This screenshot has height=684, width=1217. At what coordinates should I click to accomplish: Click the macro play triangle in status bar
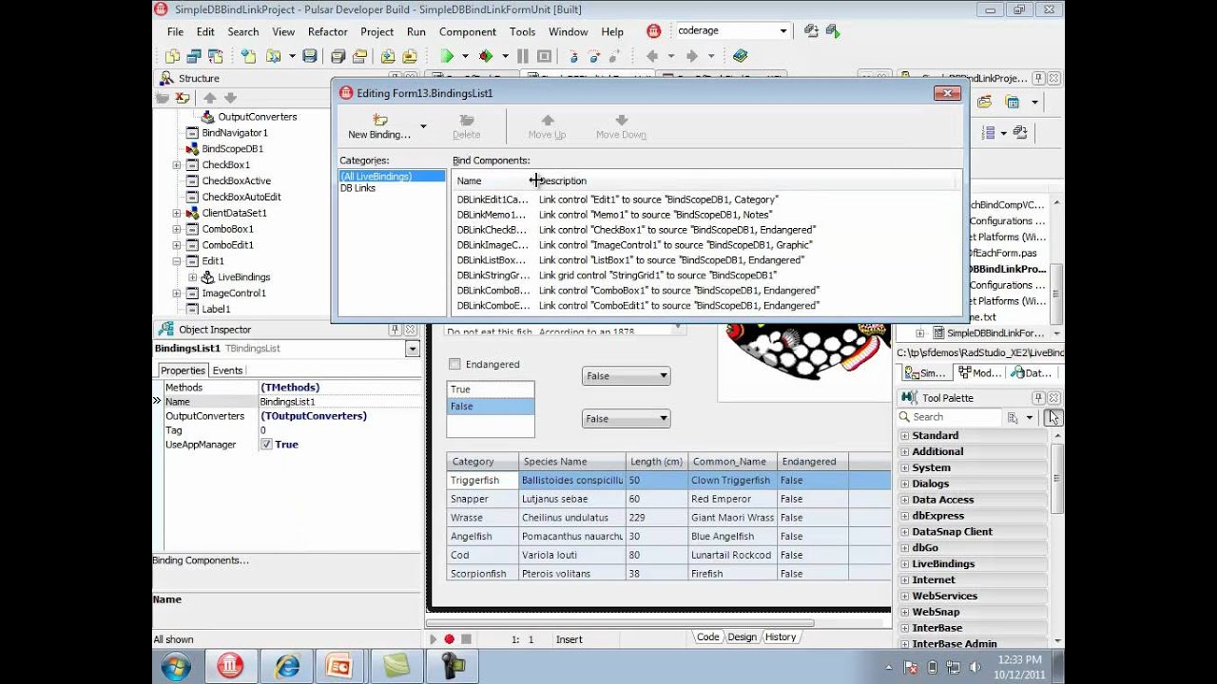point(434,639)
